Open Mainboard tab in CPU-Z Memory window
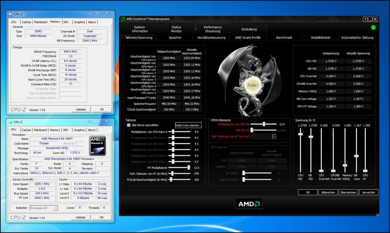The width and height of the screenshot is (390, 233). click(x=41, y=22)
